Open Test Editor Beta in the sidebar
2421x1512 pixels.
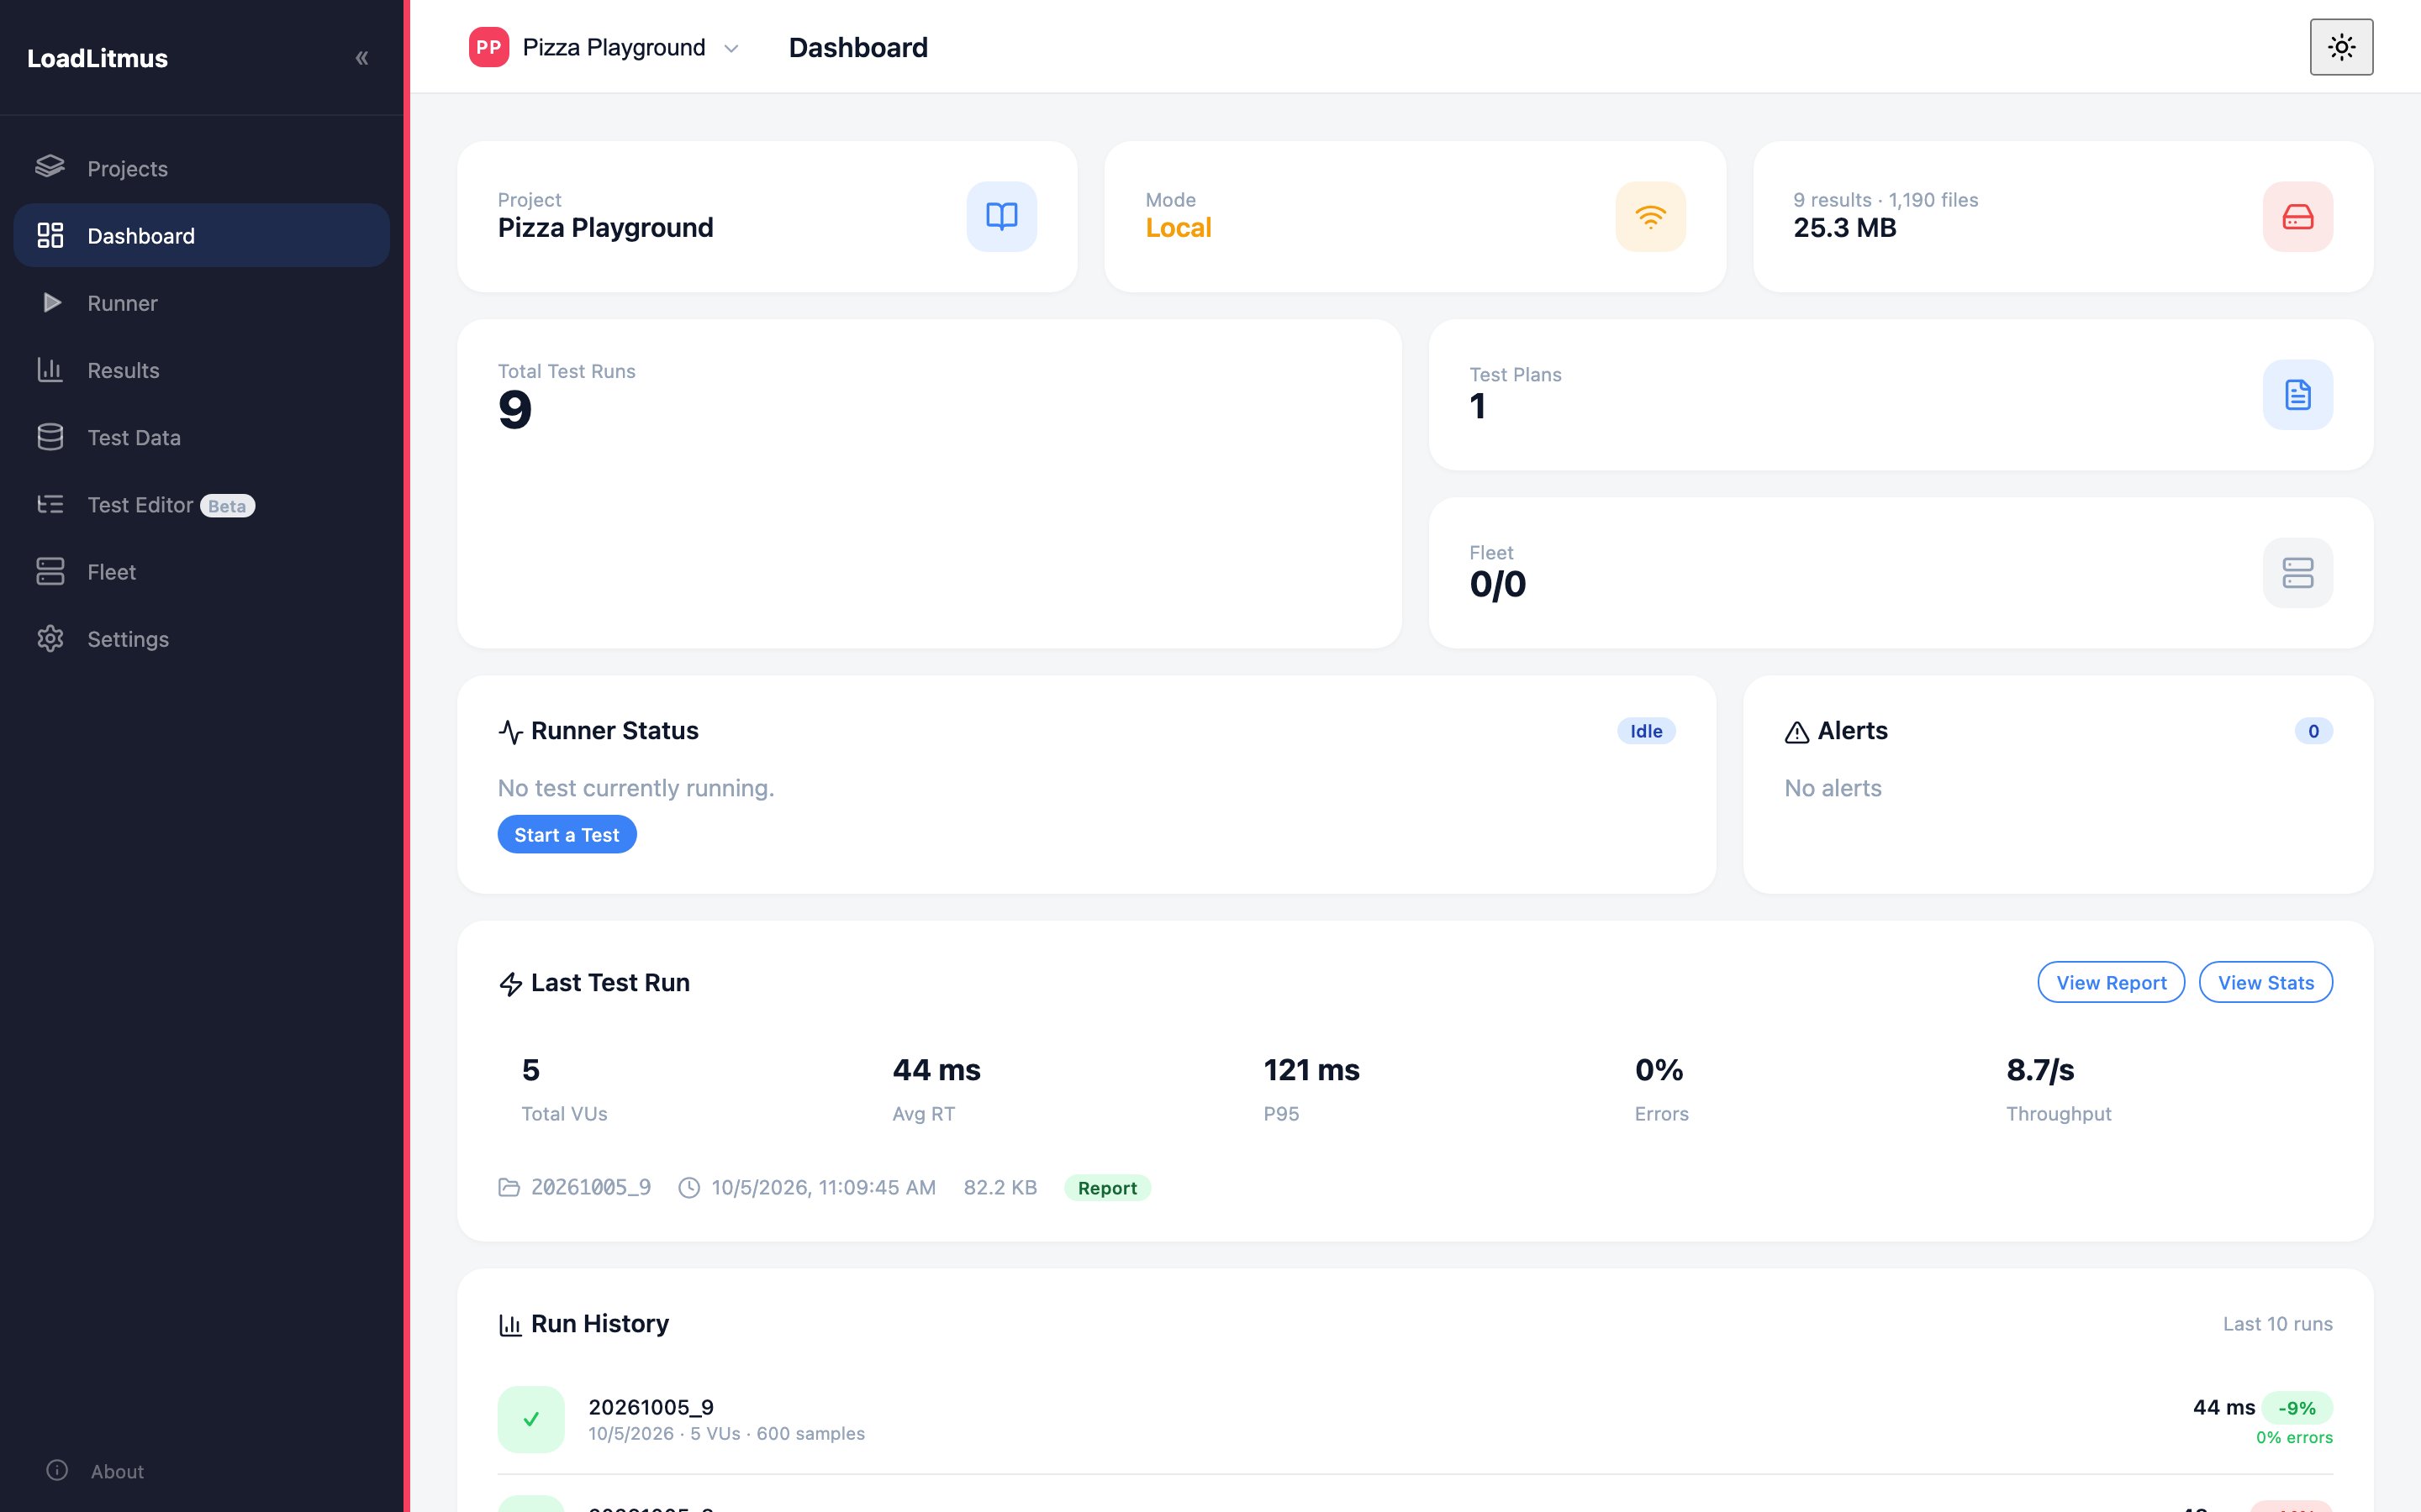201,504
